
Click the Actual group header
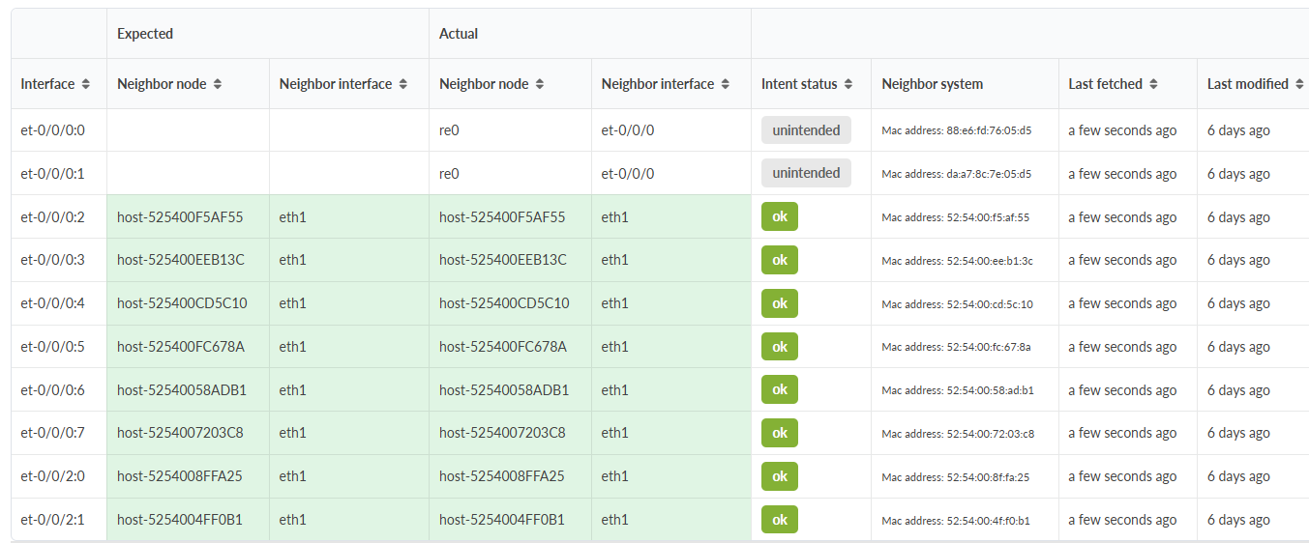coord(459,34)
